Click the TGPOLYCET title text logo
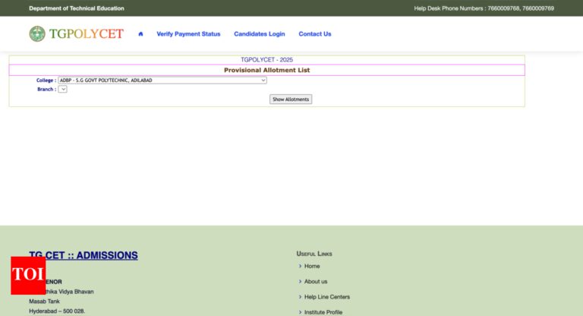Screen dimensions: 583x316 87,34
